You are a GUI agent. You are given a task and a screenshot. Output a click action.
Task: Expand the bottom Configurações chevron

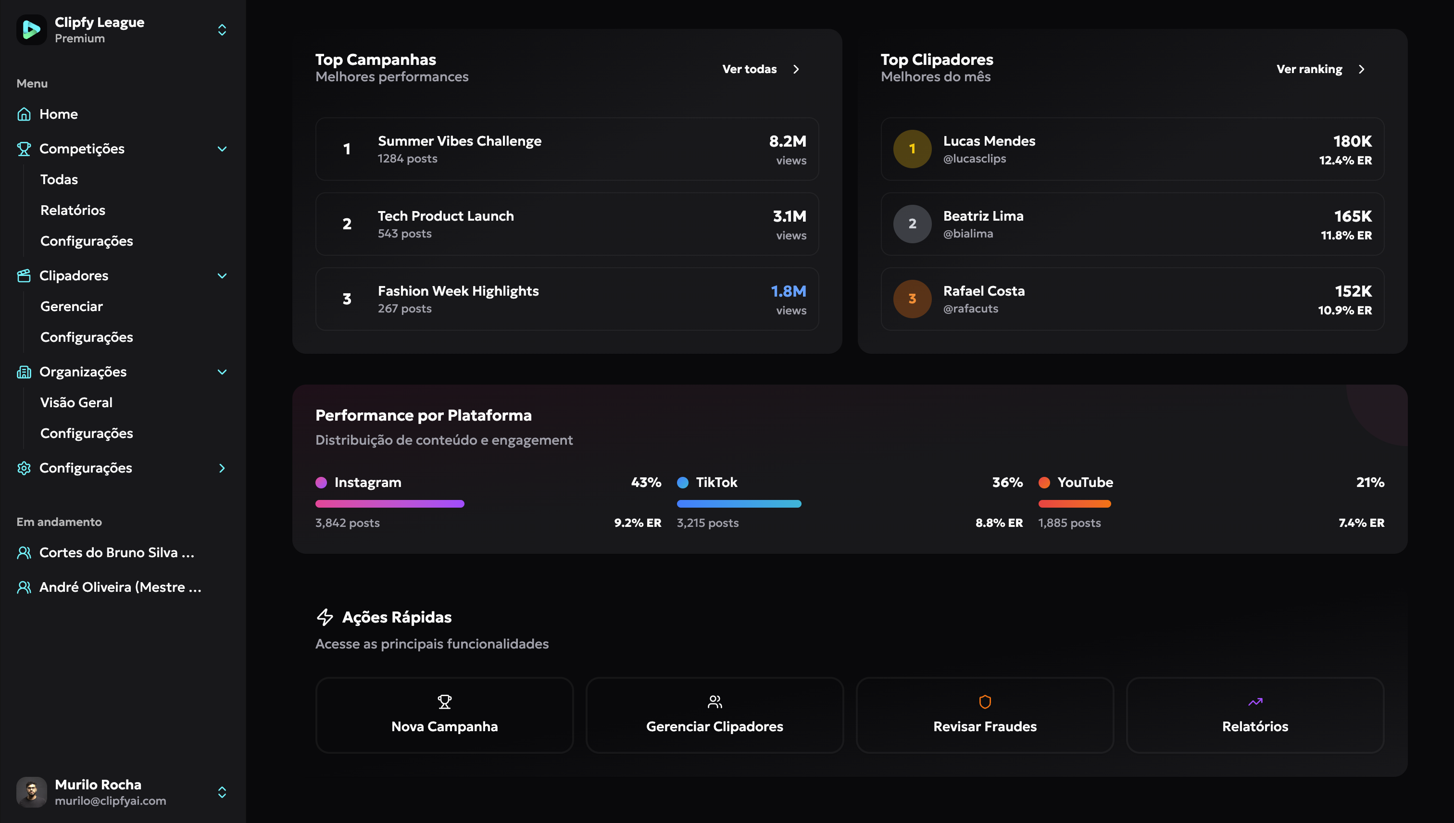pyautogui.click(x=222, y=468)
